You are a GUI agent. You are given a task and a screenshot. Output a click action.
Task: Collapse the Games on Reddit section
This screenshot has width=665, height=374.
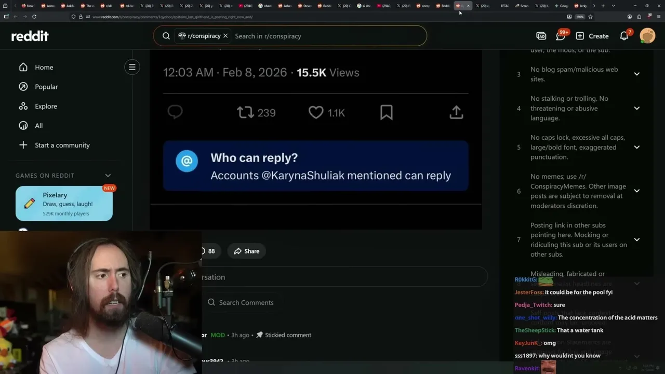[108, 176]
